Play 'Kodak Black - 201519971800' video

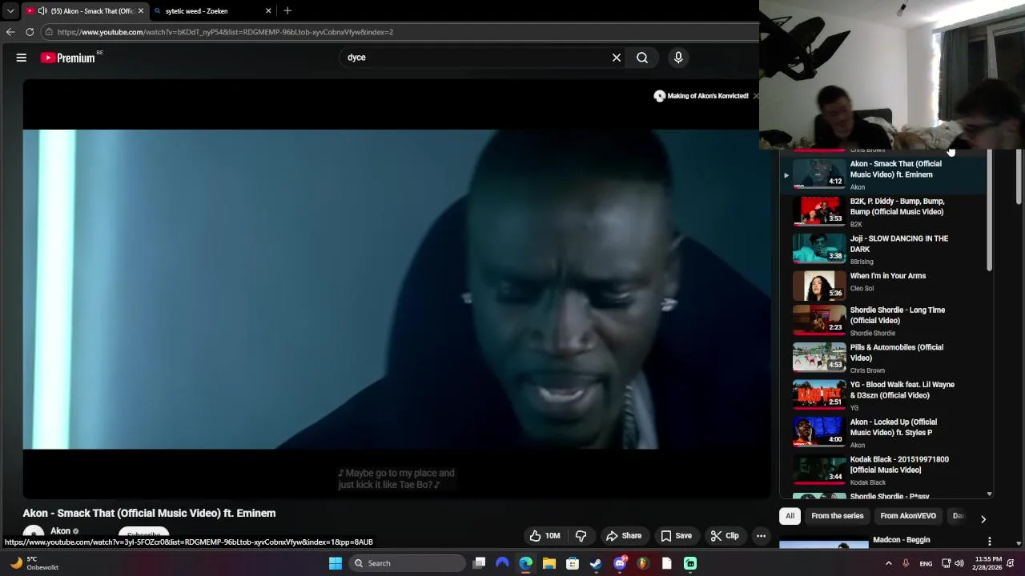884,470
